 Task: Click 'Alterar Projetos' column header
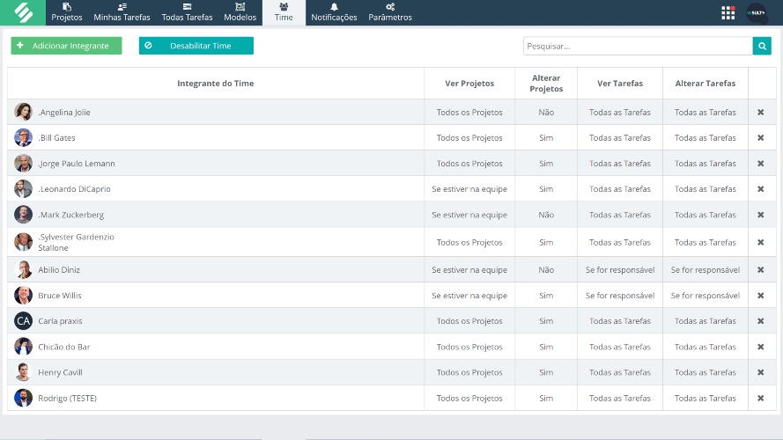tap(546, 84)
